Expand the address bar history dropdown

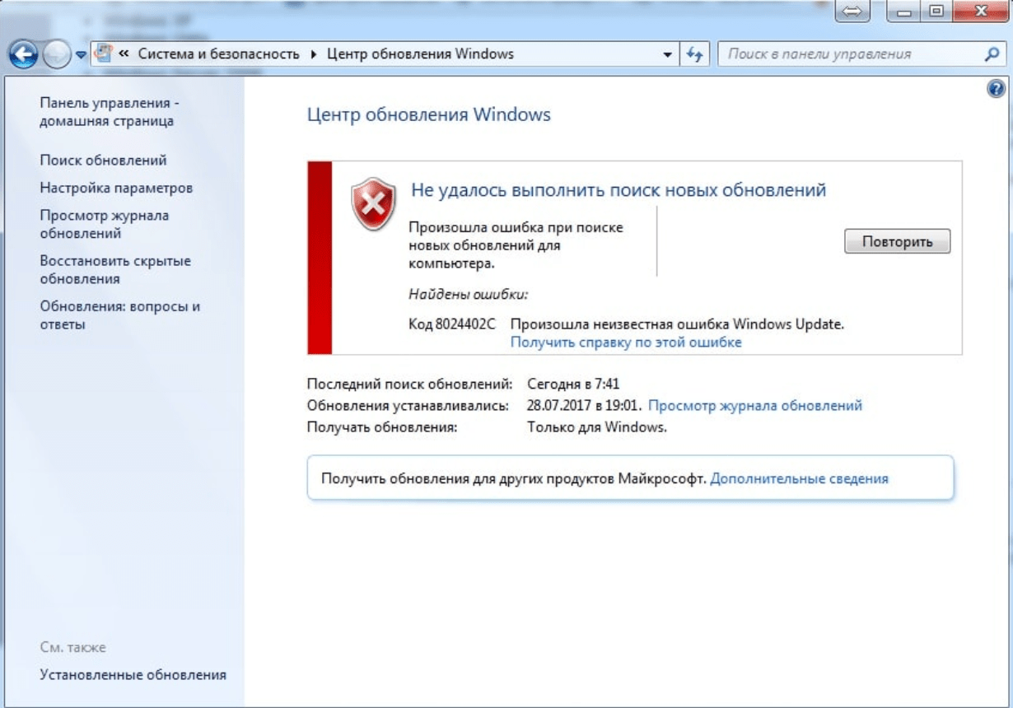(667, 54)
